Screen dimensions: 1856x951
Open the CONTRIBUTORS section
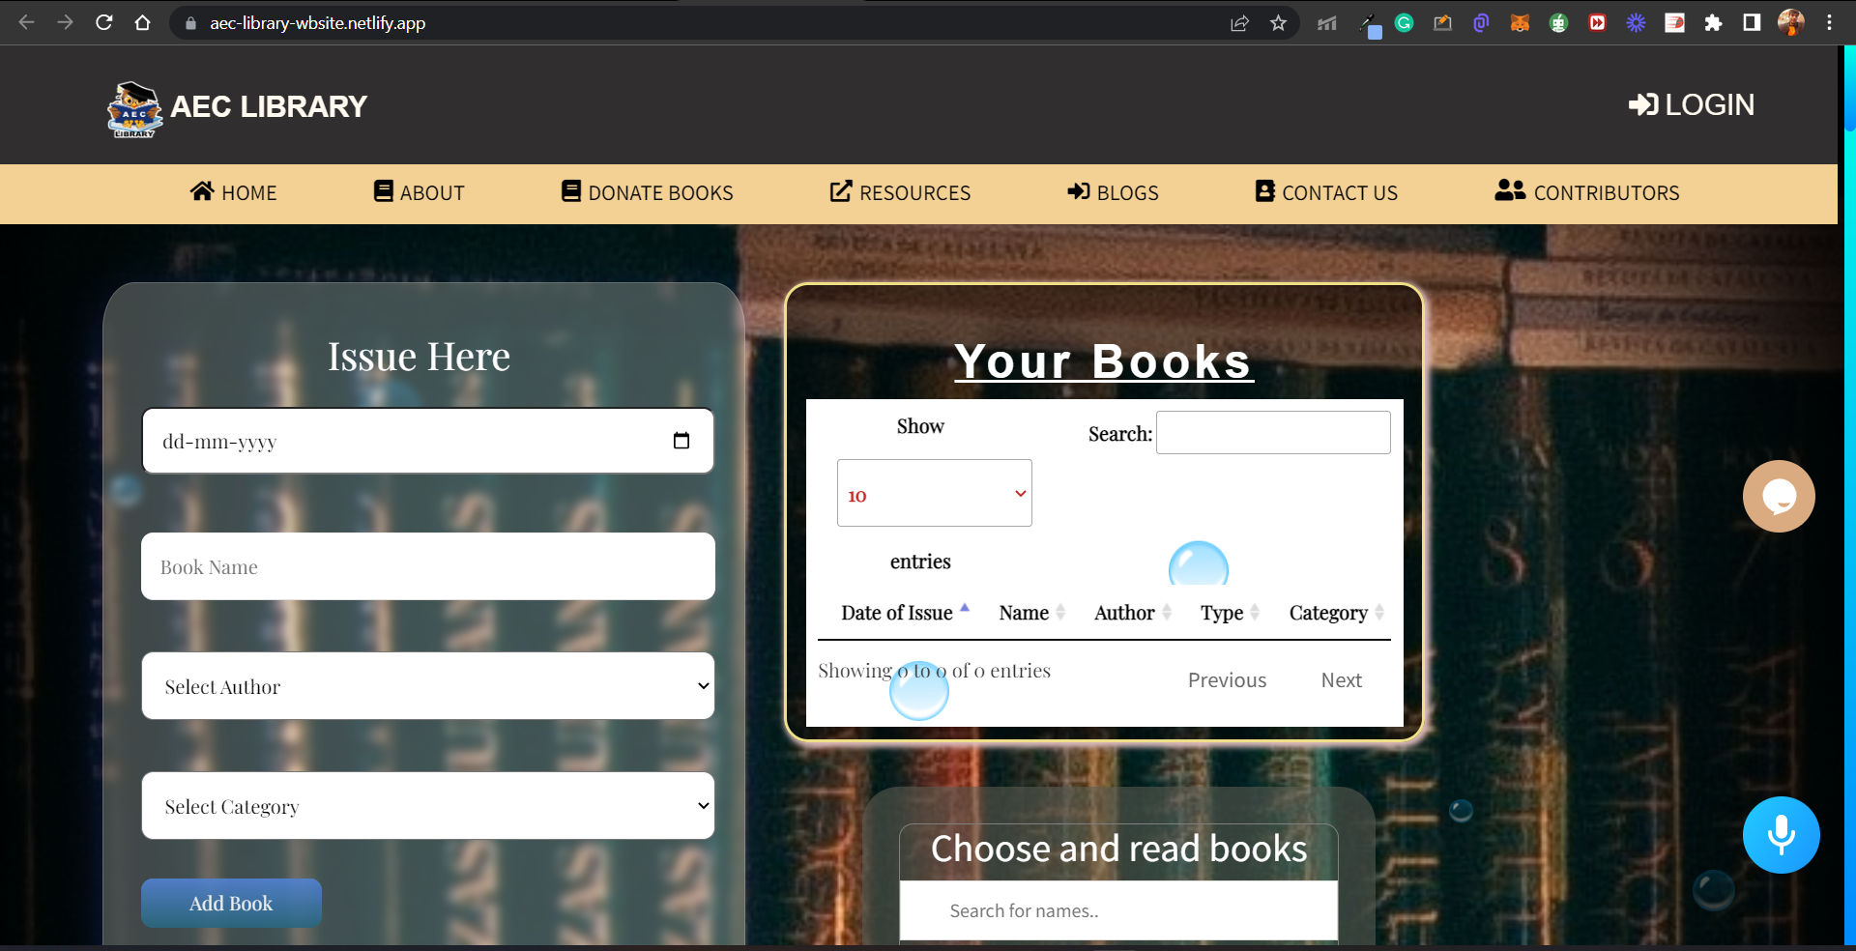tap(1586, 192)
